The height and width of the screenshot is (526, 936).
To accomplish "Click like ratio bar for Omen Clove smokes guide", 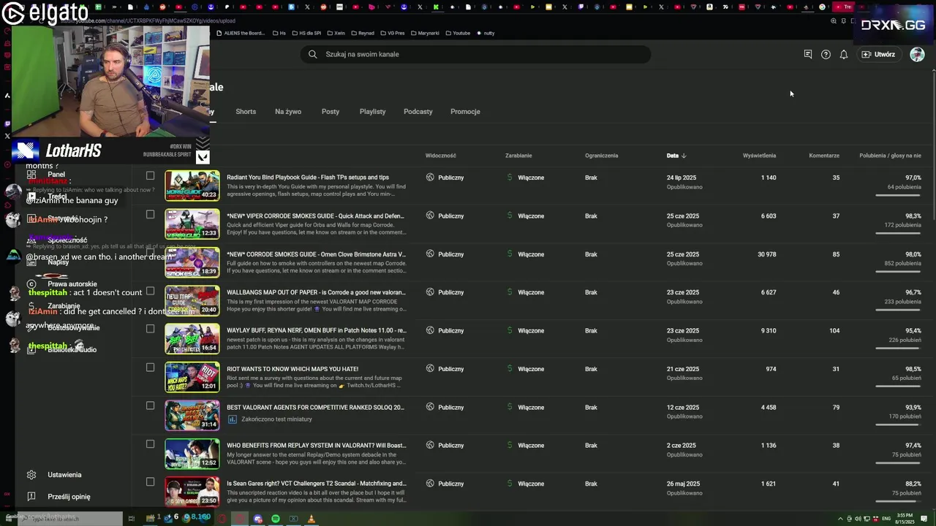I will [898, 272].
